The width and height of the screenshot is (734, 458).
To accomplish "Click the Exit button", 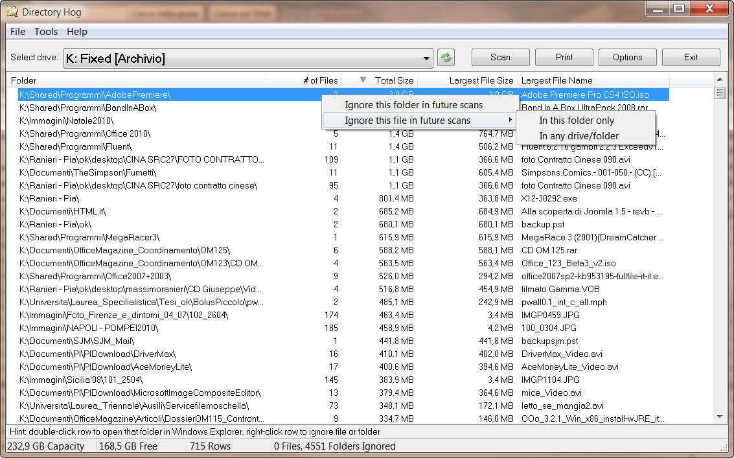I will coord(691,58).
